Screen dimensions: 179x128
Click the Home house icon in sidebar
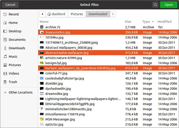tap(5, 23)
